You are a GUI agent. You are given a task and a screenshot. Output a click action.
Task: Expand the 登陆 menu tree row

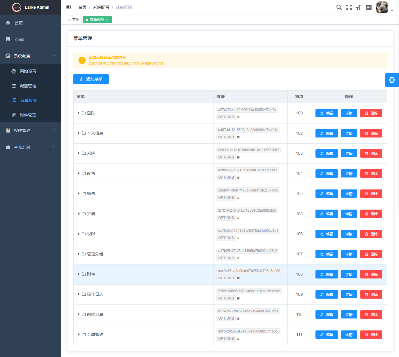79,113
